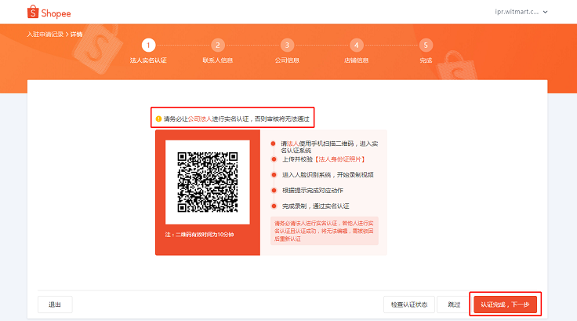Click the Shopee logo

[x=49, y=12]
